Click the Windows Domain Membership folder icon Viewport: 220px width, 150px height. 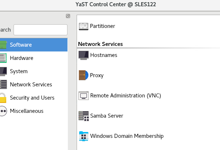tap(84, 136)
